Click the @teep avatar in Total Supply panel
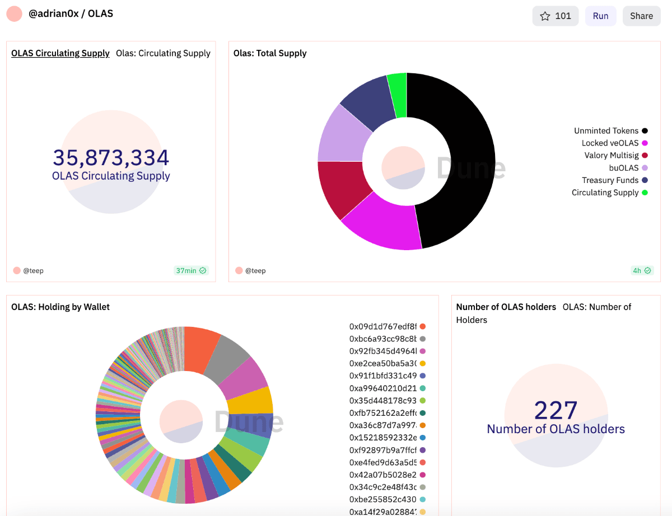The width and height of the screenshot is (672, 516). 239,270
